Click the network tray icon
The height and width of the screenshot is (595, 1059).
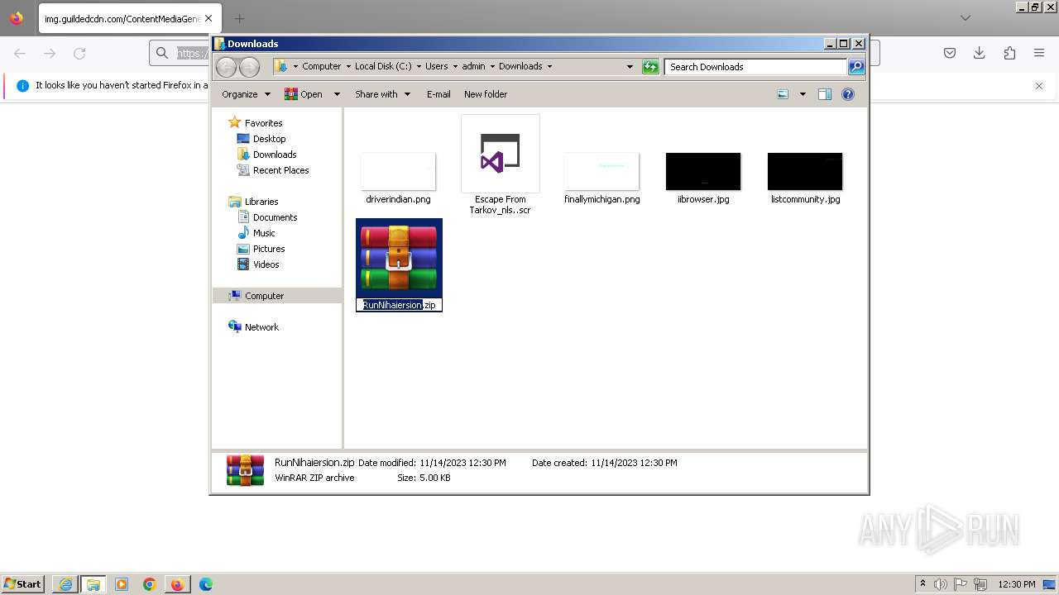980,584
